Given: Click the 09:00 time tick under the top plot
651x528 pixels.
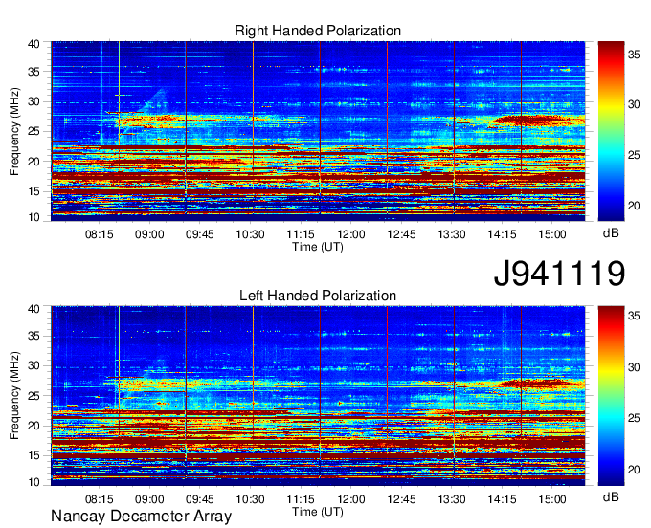Looking at the screenshot, I should tap(149, 234).
